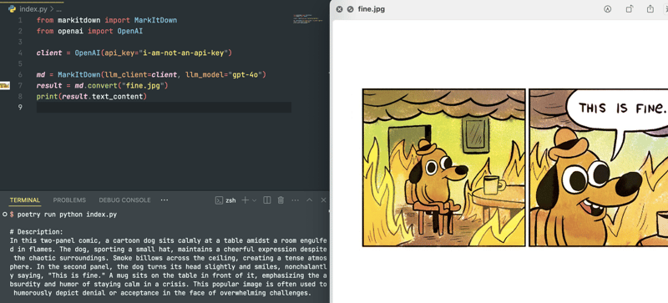
Task: Open fine.jpg full screen with the expand button
Action: coord(350,9)
